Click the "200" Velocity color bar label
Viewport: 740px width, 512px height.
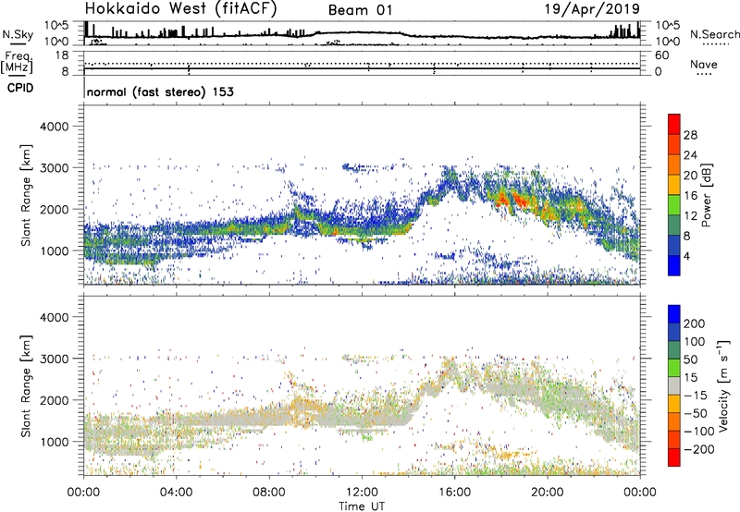click(x=695, y=323)
